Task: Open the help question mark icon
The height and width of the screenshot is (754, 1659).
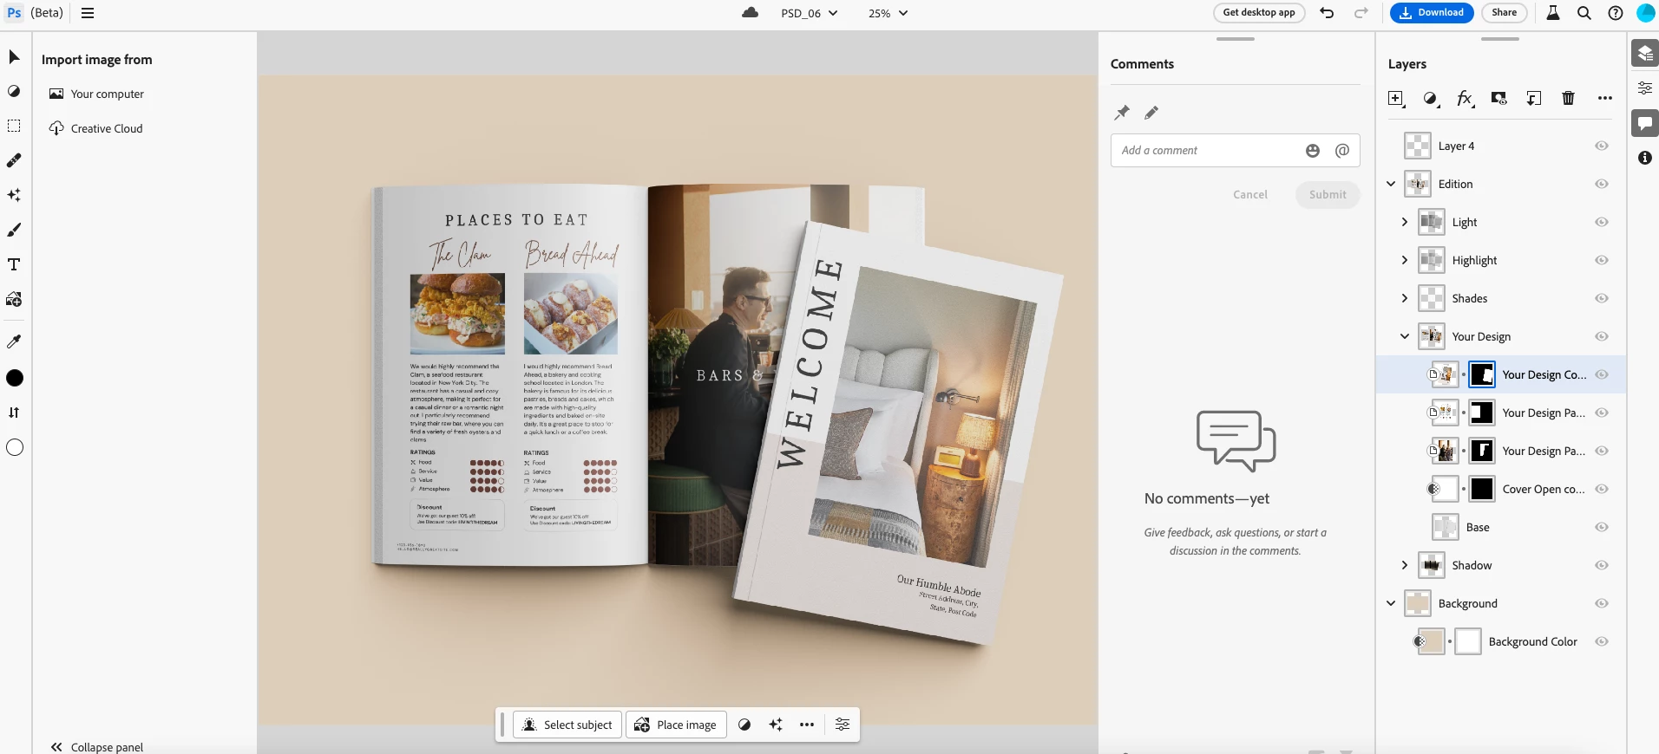Action: point(1616,13)
